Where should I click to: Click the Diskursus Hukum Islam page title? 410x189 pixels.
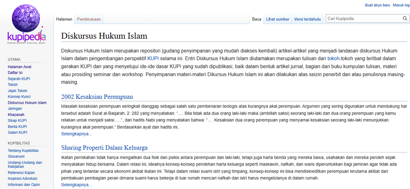[104, 36]
